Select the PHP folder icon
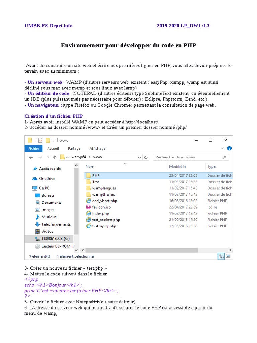Image resolution: width=257 pixels, height=343 pixels. [x=88, y=175]
